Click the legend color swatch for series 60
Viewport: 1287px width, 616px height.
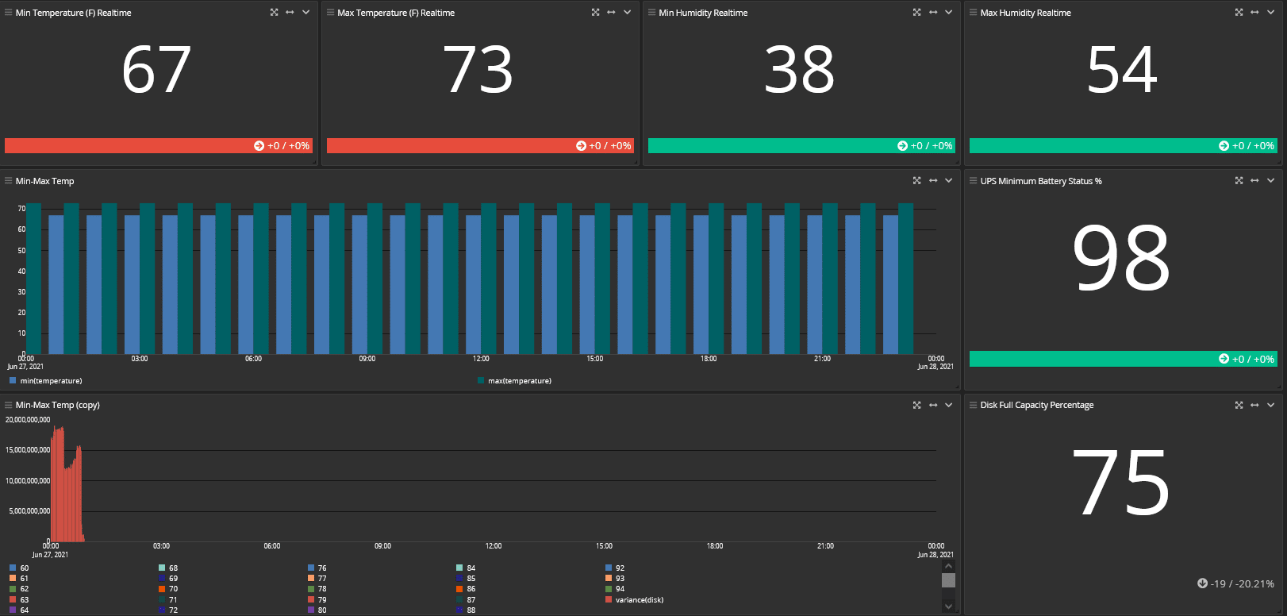13,568
